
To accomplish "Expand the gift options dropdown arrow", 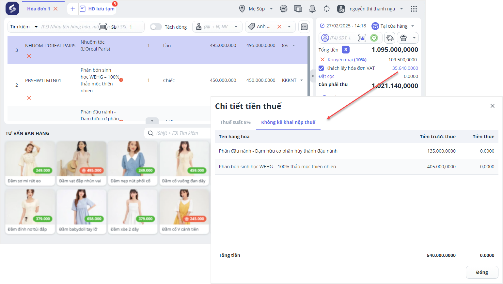I will 414,38.
